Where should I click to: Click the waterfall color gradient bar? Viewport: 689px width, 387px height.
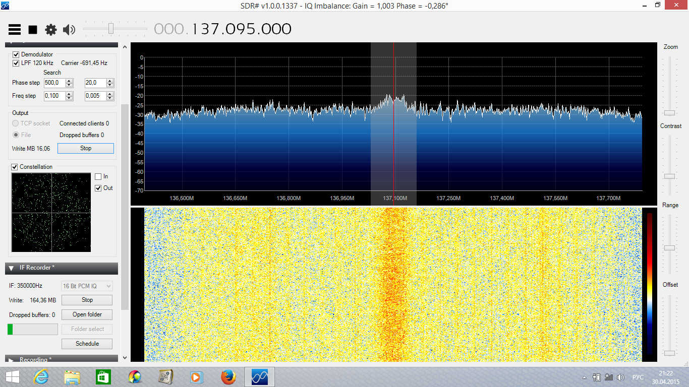pos(650,284)
